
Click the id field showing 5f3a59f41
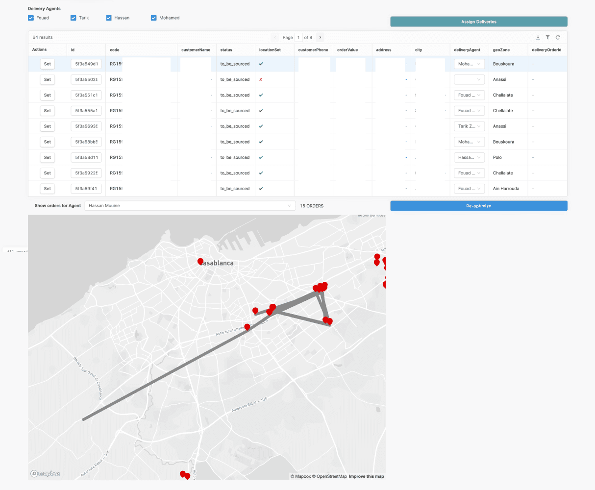pyautogui.click(x=86, y=189)
